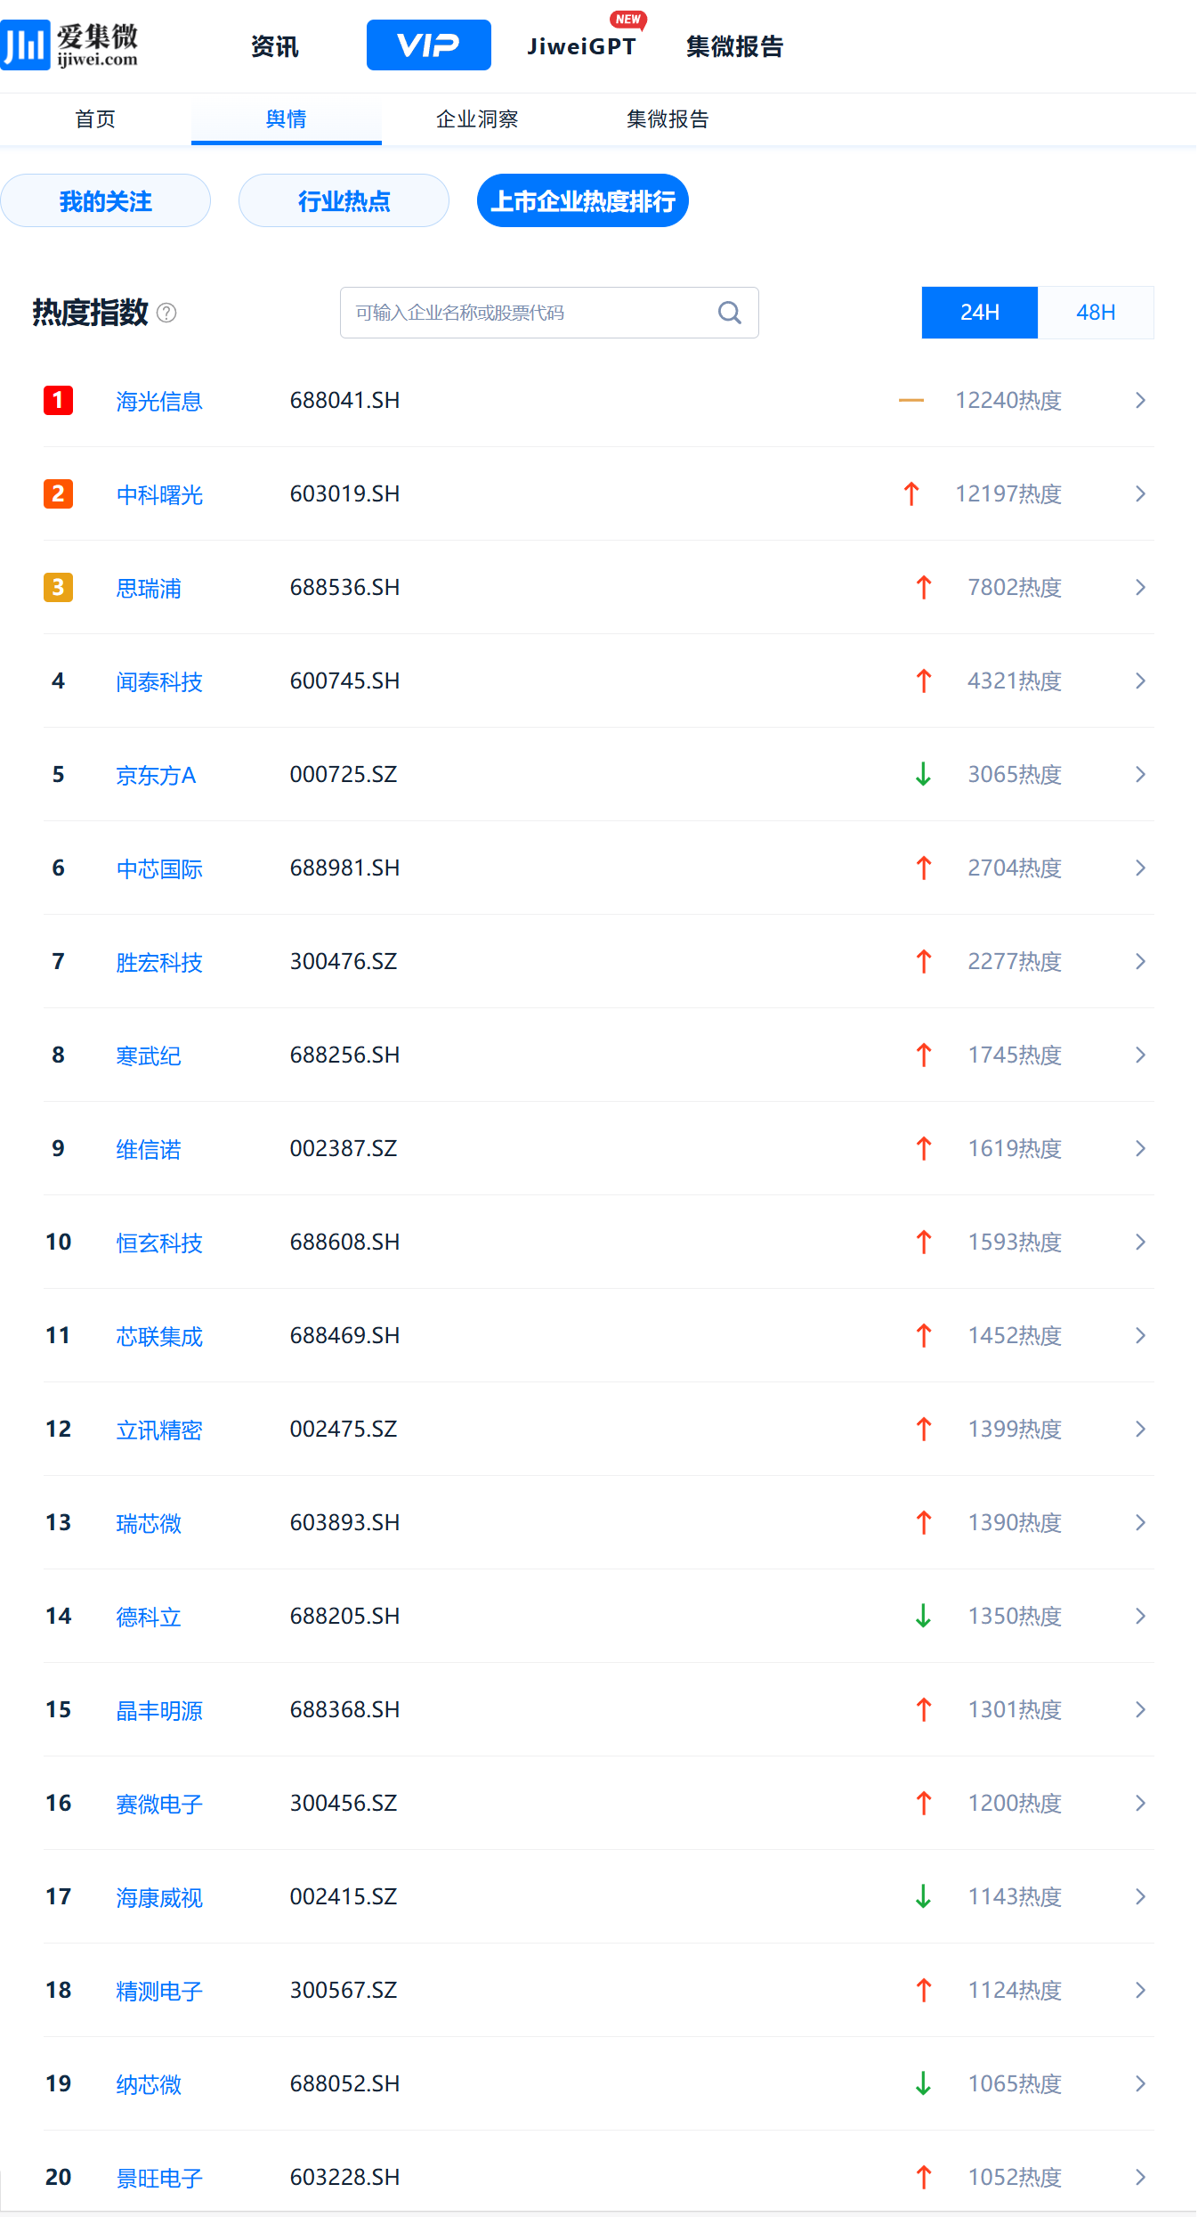Open the 寒武纪 company link

pos(149,1056)
